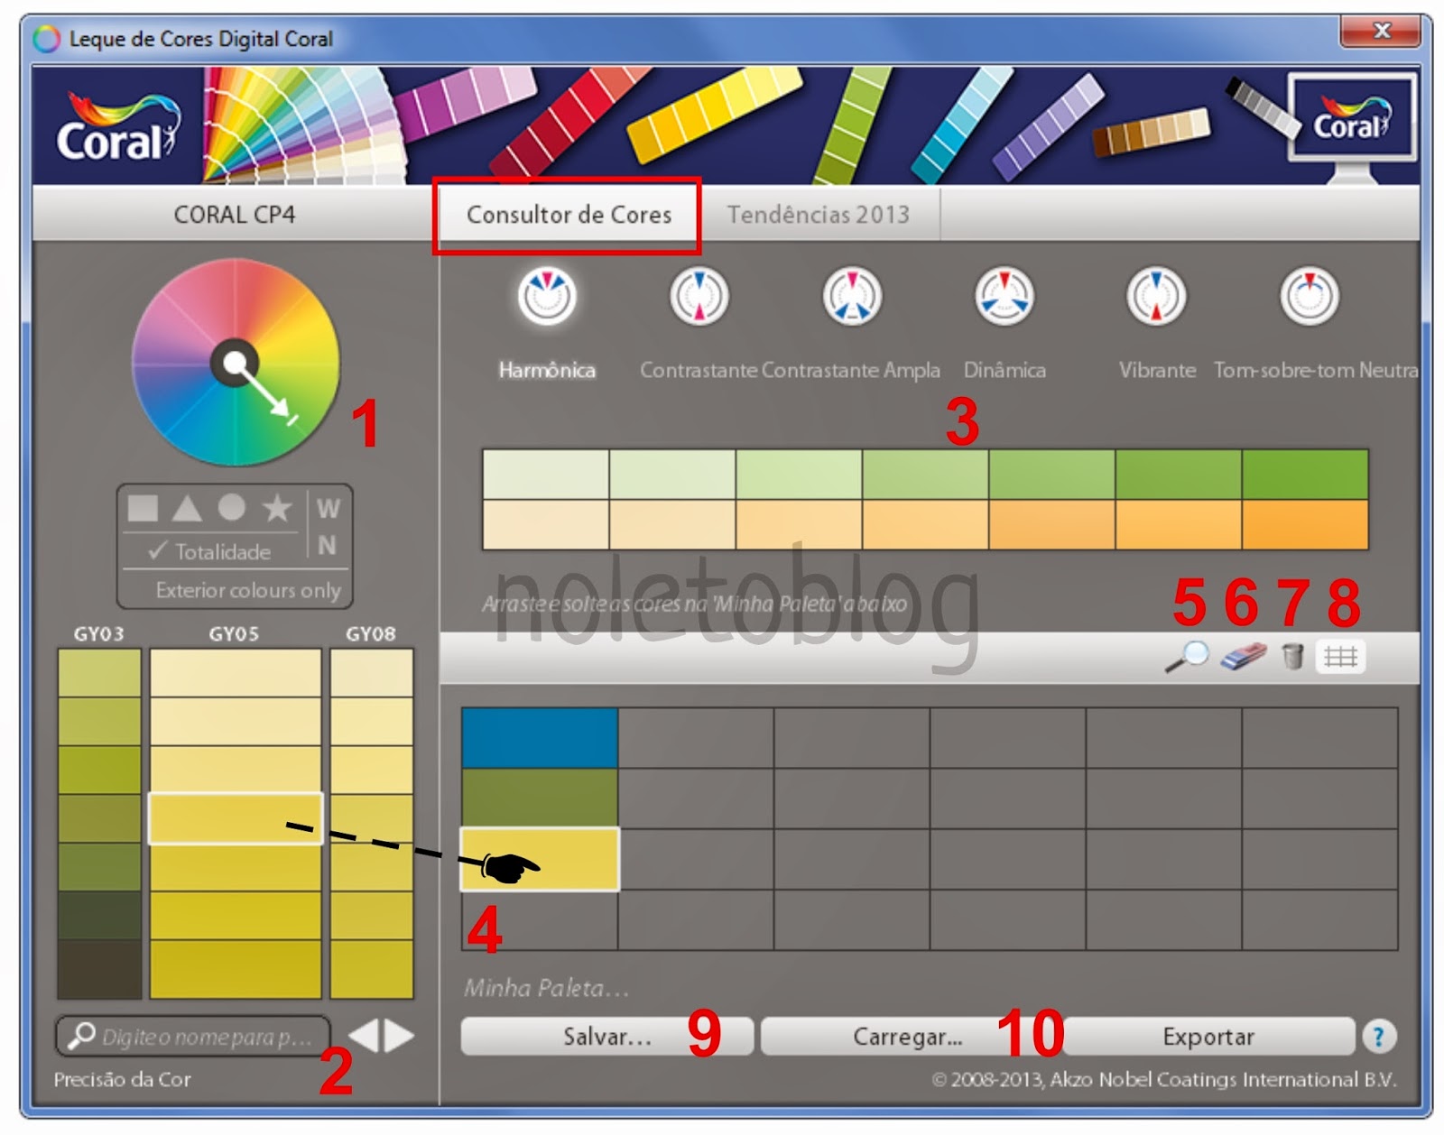Click the magnifying glass palette tool

pyautogui.click(x=1187, y=656)
